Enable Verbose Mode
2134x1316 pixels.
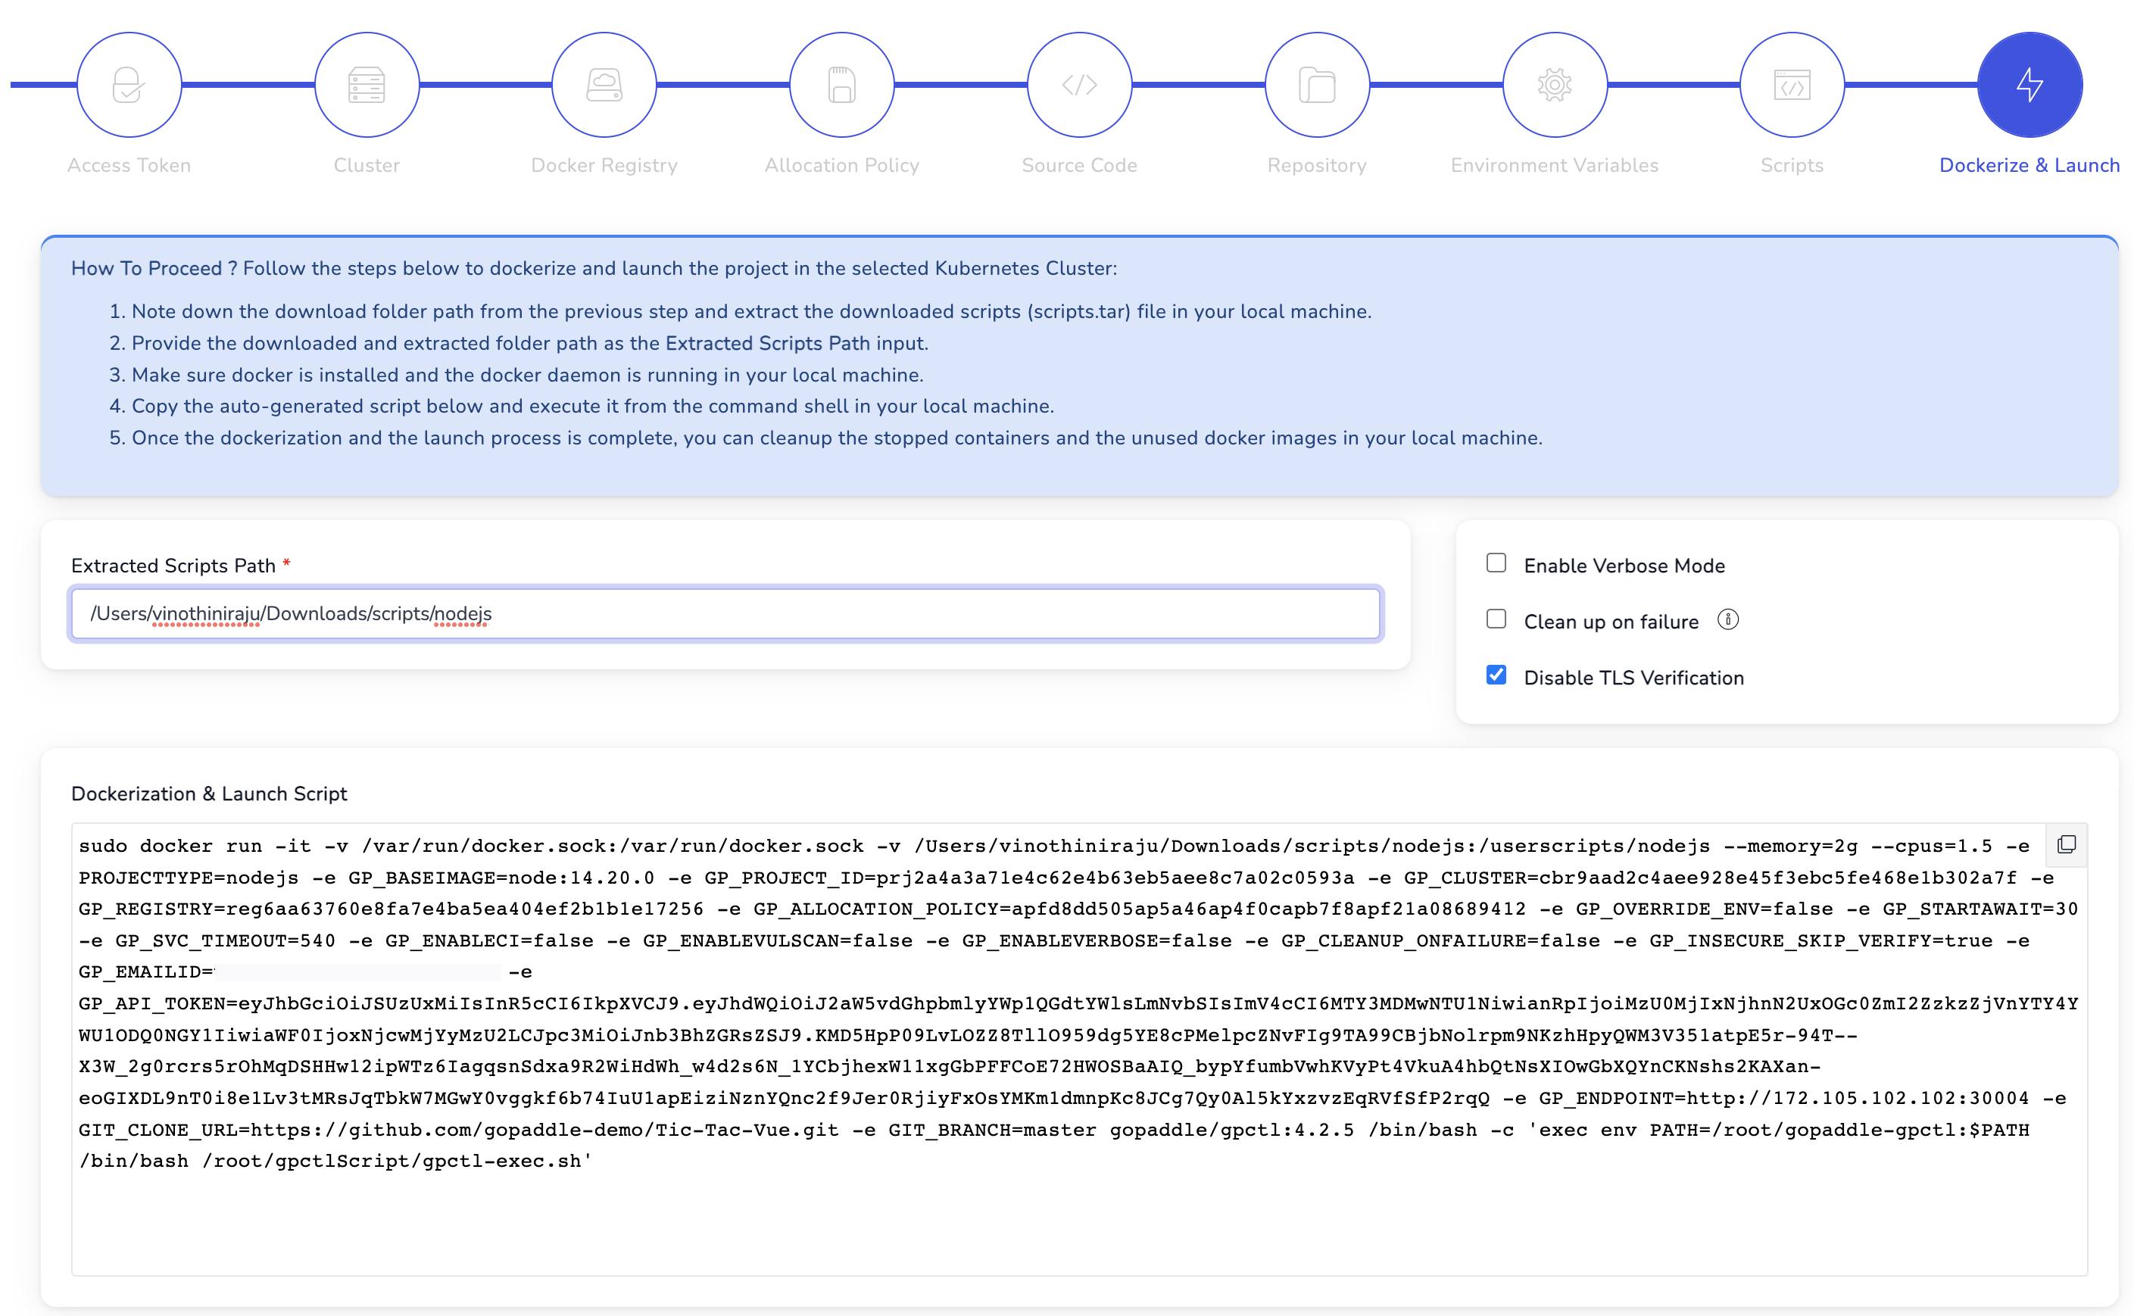click(x=1497, y=563)
